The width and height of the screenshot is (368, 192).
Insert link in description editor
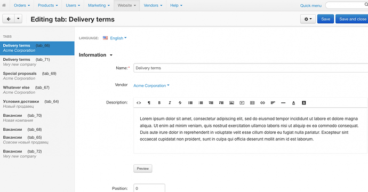pyautogui.click(x=262, y=103)
